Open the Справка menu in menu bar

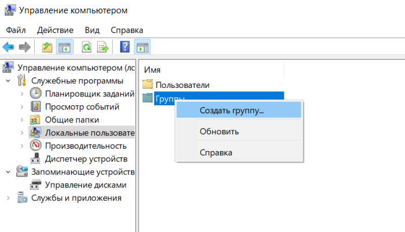(x=127, y=30)
